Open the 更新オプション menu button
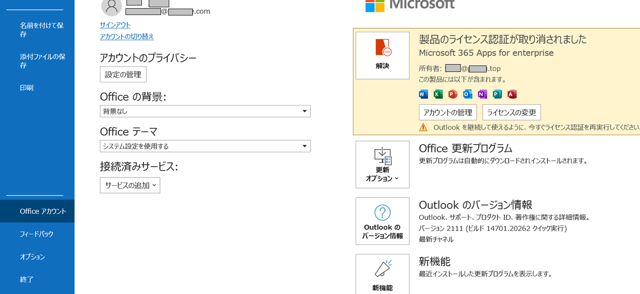Image resolution: width=640 pixels, height=294 pixels. tap(383, 164)
